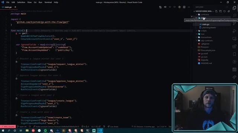
Task: Open Makefile in Explorer
Action: [x=205, y=60]
